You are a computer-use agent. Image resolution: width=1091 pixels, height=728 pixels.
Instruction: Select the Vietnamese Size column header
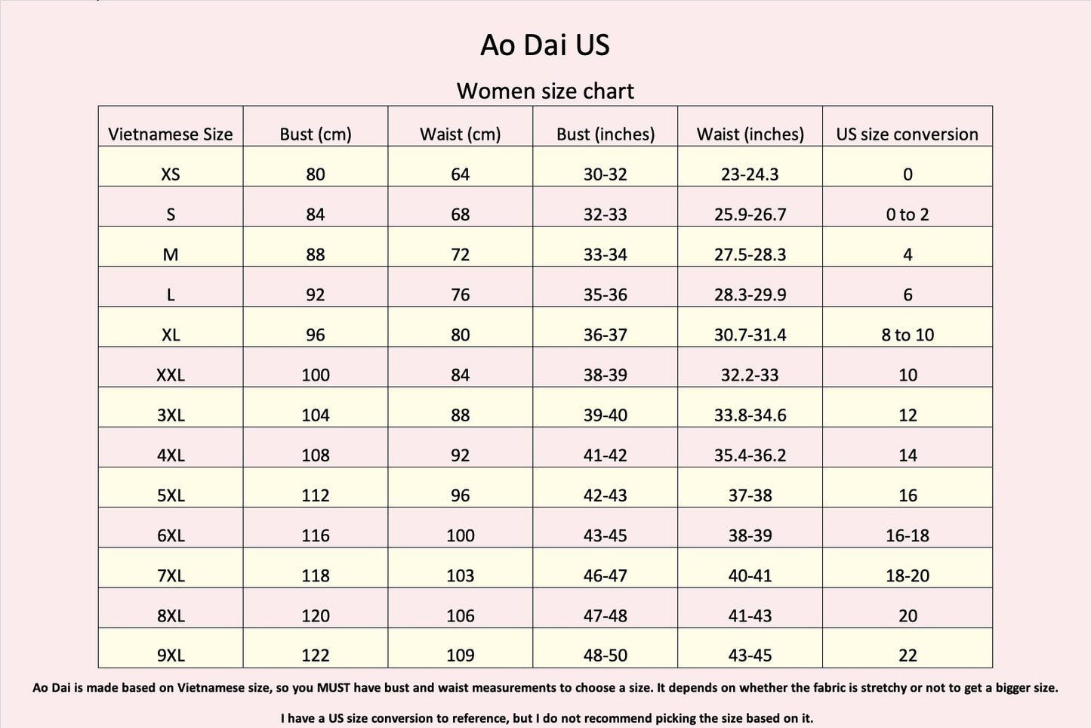coord(171,134)
